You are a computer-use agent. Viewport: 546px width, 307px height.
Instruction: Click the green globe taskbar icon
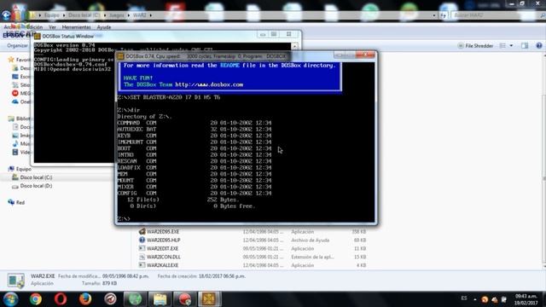pos(135,299)
